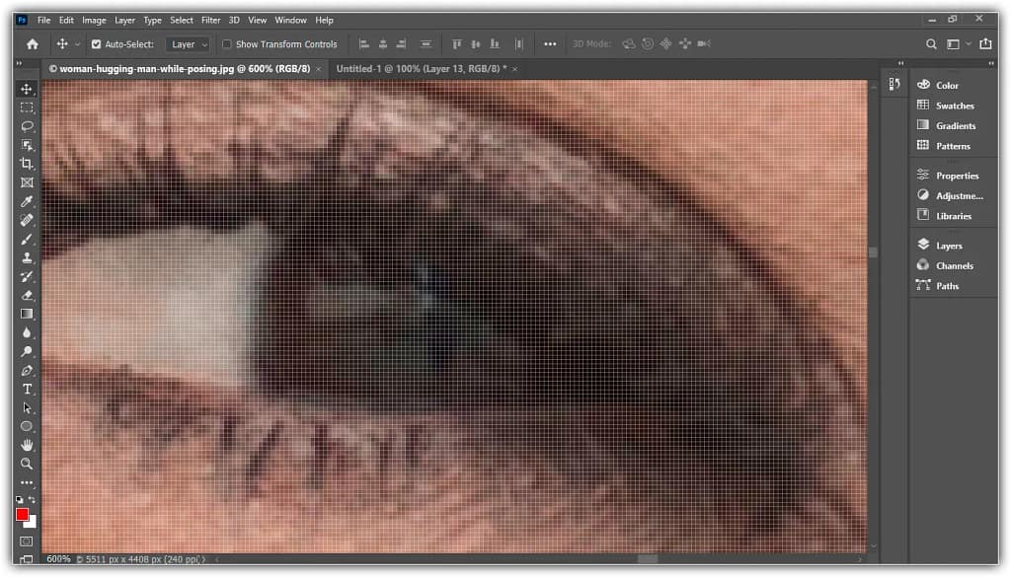1011x577 pixels.
Task: Toggle Show Transform Controls
Action: 227,43
